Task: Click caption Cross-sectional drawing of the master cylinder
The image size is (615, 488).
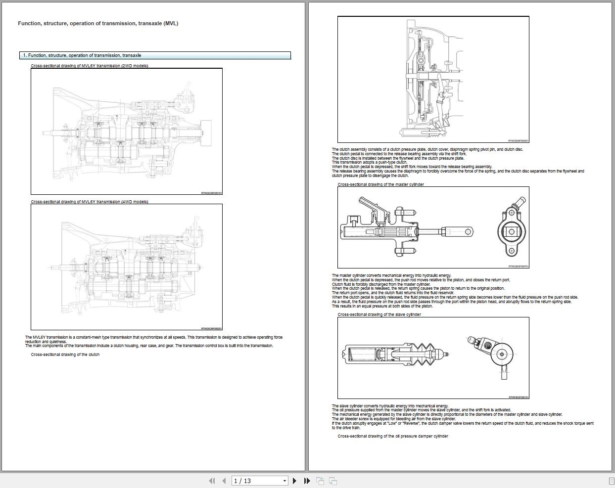Action: tap(380, 184)
